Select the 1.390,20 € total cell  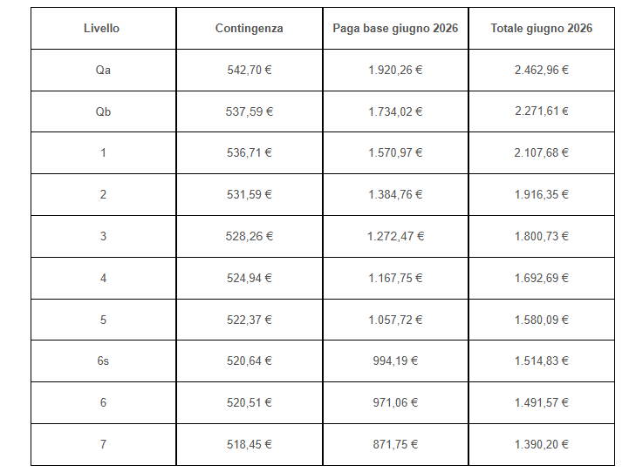point(542,444)
